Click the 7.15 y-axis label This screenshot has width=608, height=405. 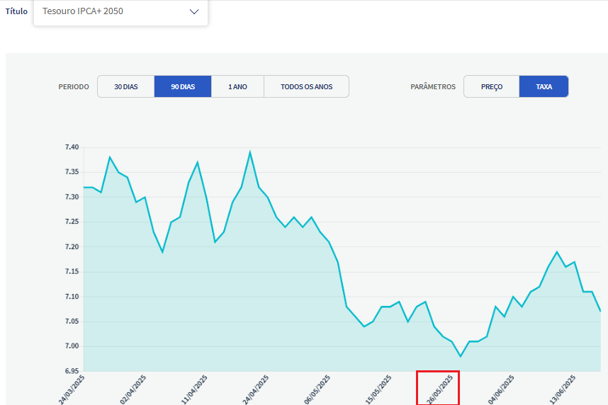[x=72, y=271]
